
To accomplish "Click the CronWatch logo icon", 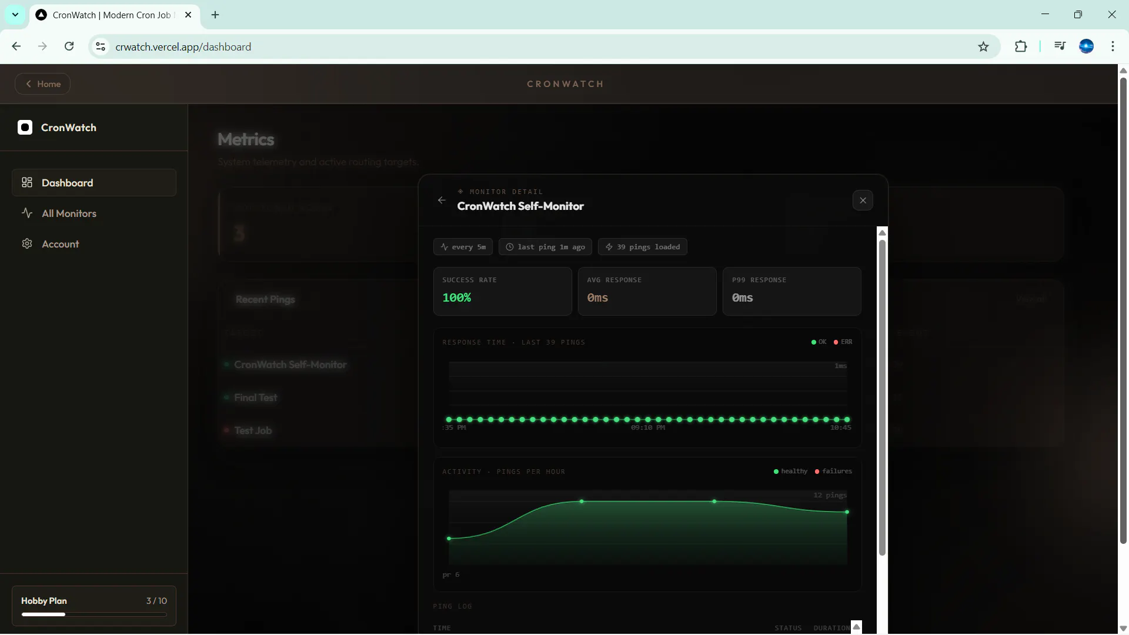I will pos(25,128).
